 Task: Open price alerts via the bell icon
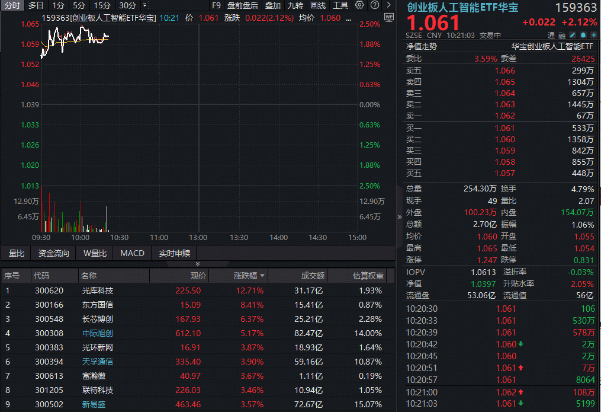click(x=583, y=35)
